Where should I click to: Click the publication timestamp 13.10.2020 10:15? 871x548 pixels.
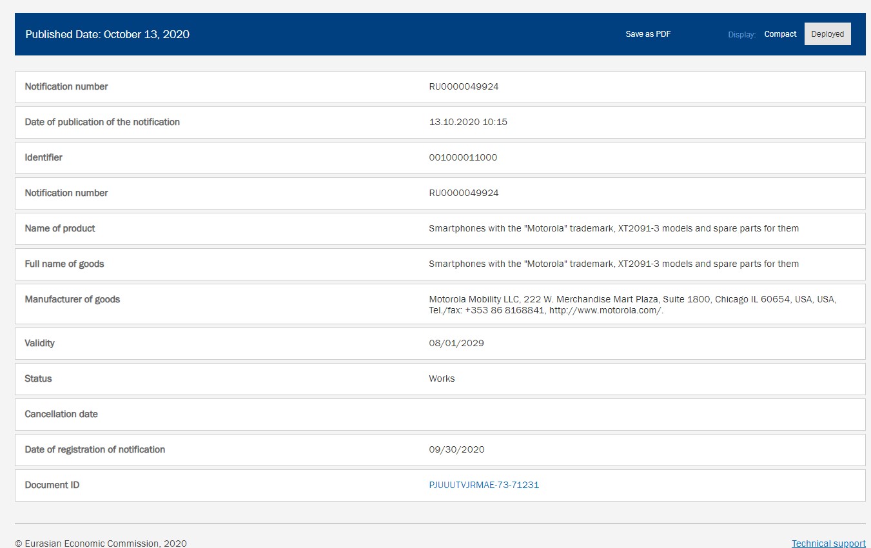point(468,122)
